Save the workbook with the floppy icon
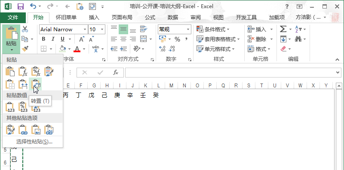The image size is (344, 170). pyautogui.click(x=20, y=6)
